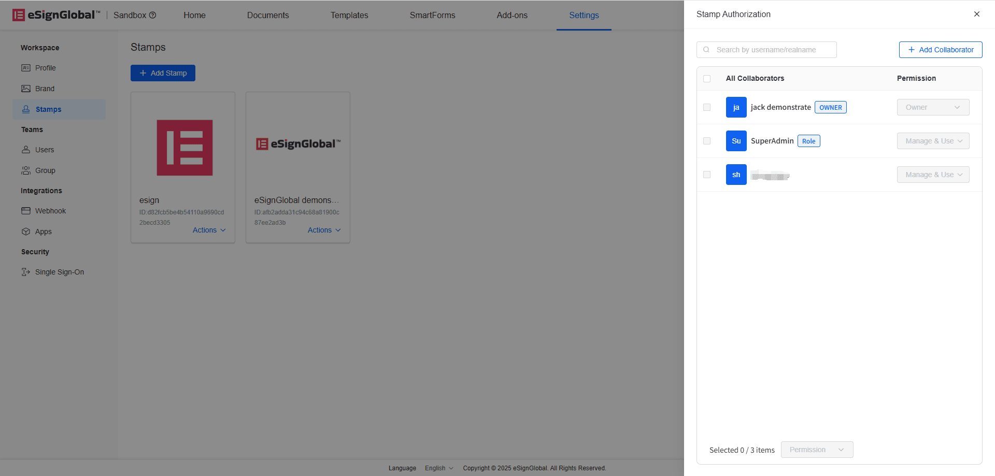The width and height of the screenshot is (995, 476).
Task: Click the Group icon in sidebar
Action: tap(26, 170)
